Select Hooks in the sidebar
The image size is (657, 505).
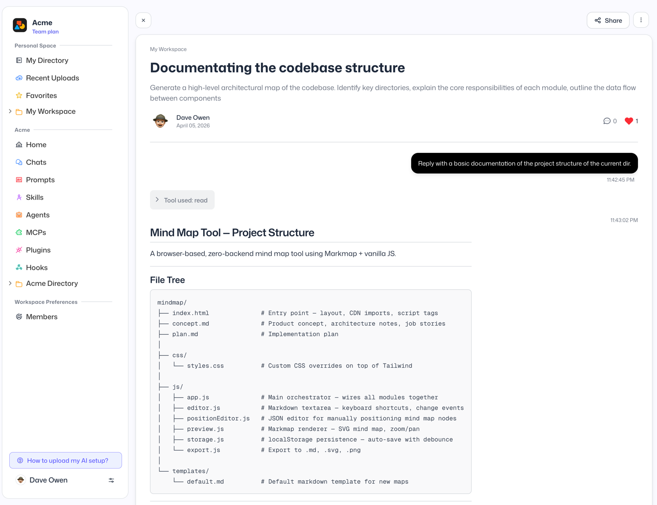36,267
